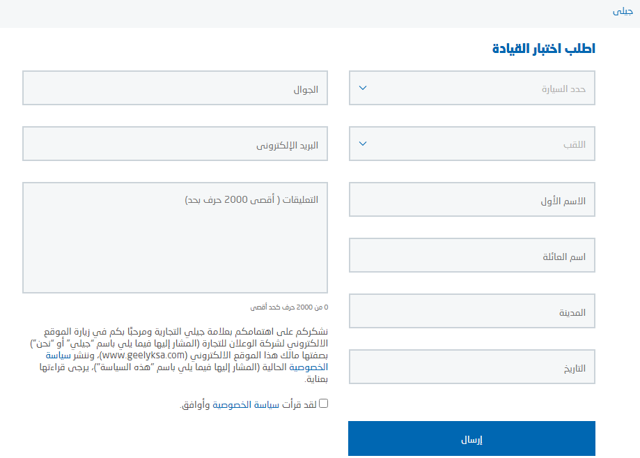Viewport: 640px width, 458px height.
Task: Focus the الجوال mobile number field
Action: point(175,89)
